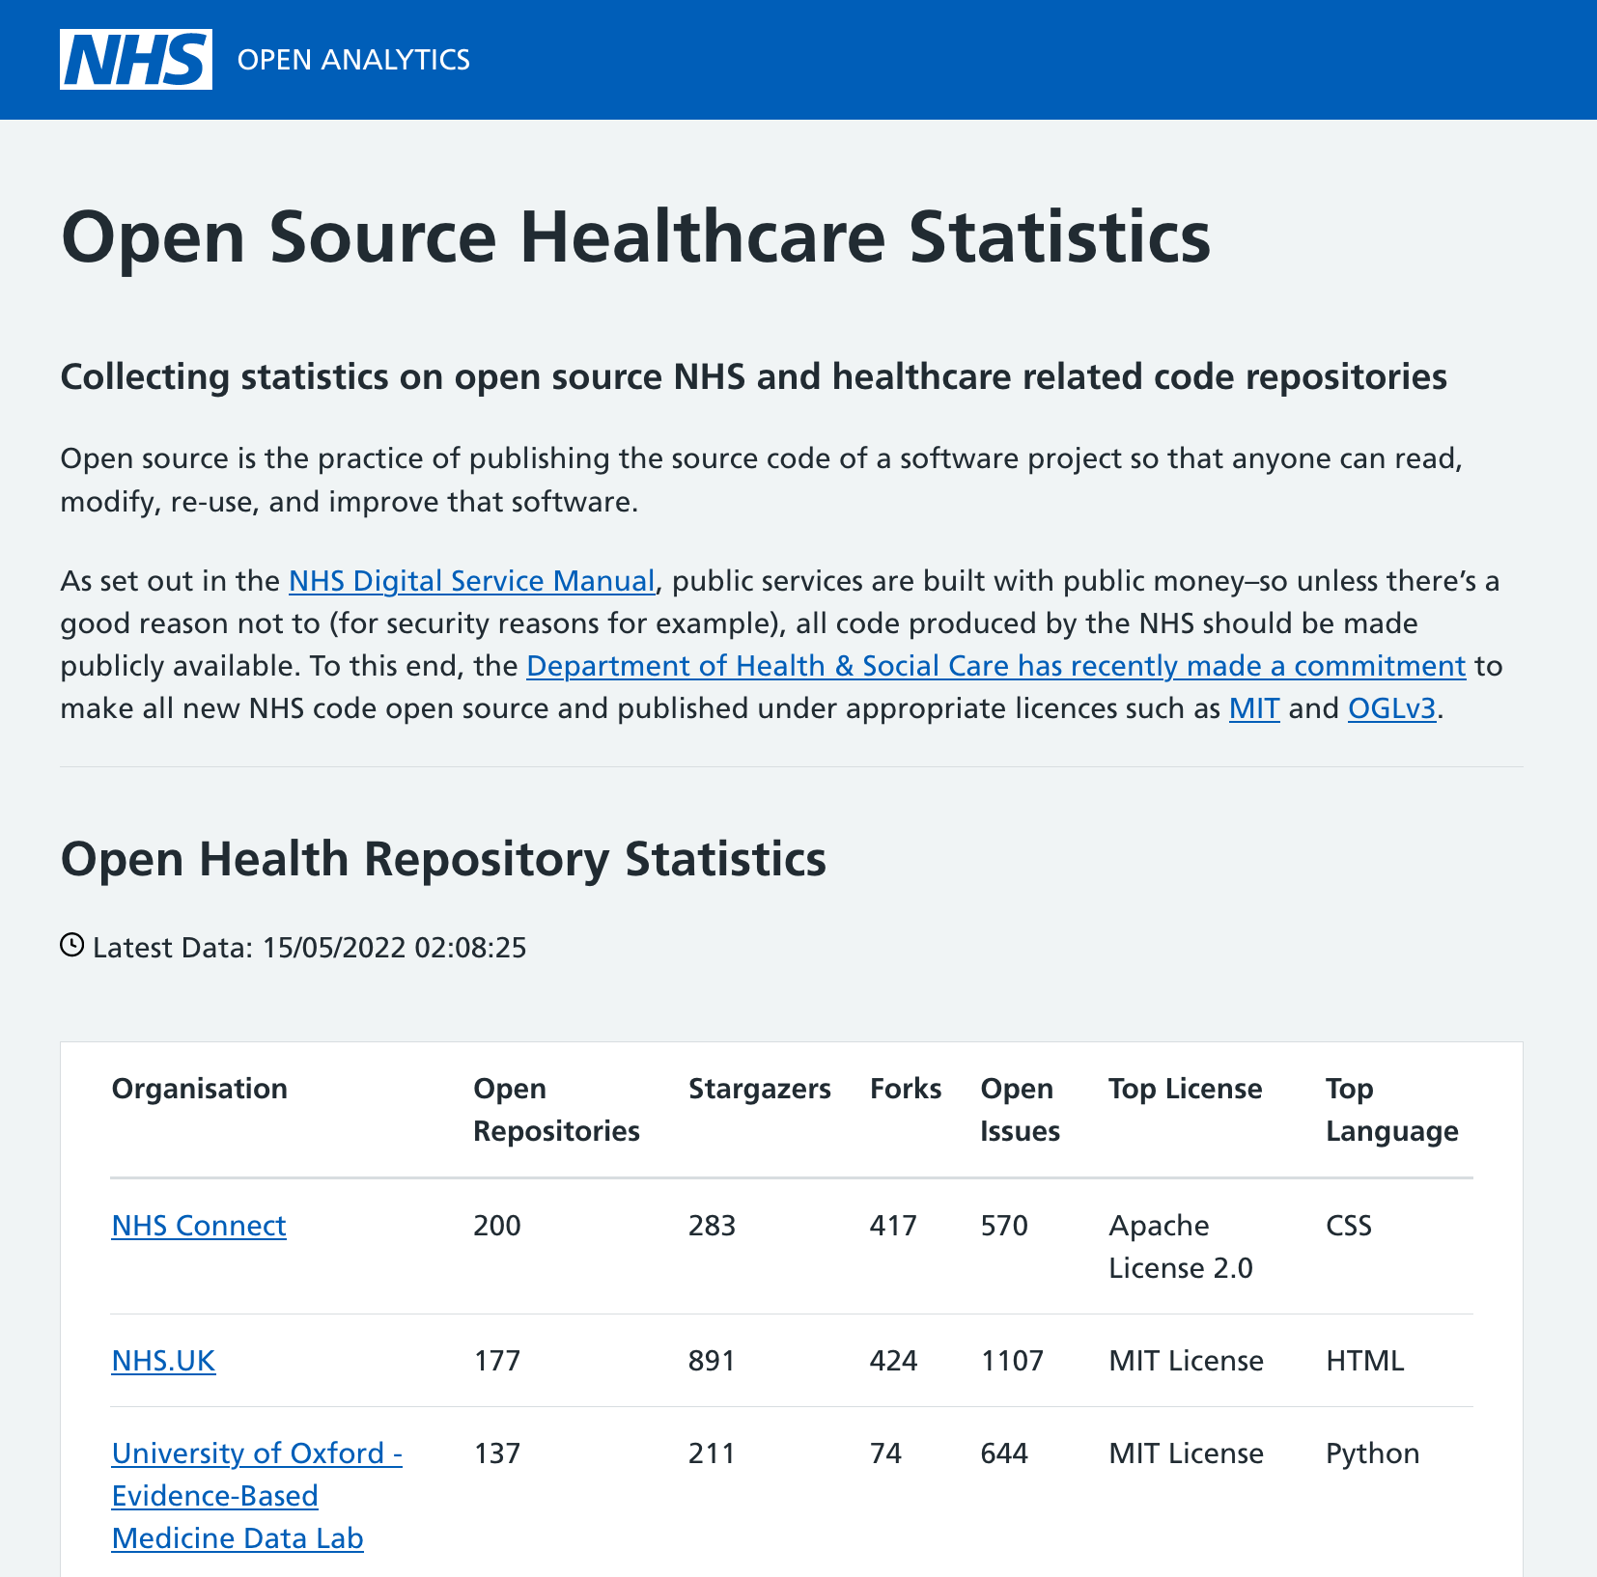Viewport: 1597px width, 1577px height.
Task: Click NHS.UK's stargazers value 891
Action: click(x=713, y=1361)
